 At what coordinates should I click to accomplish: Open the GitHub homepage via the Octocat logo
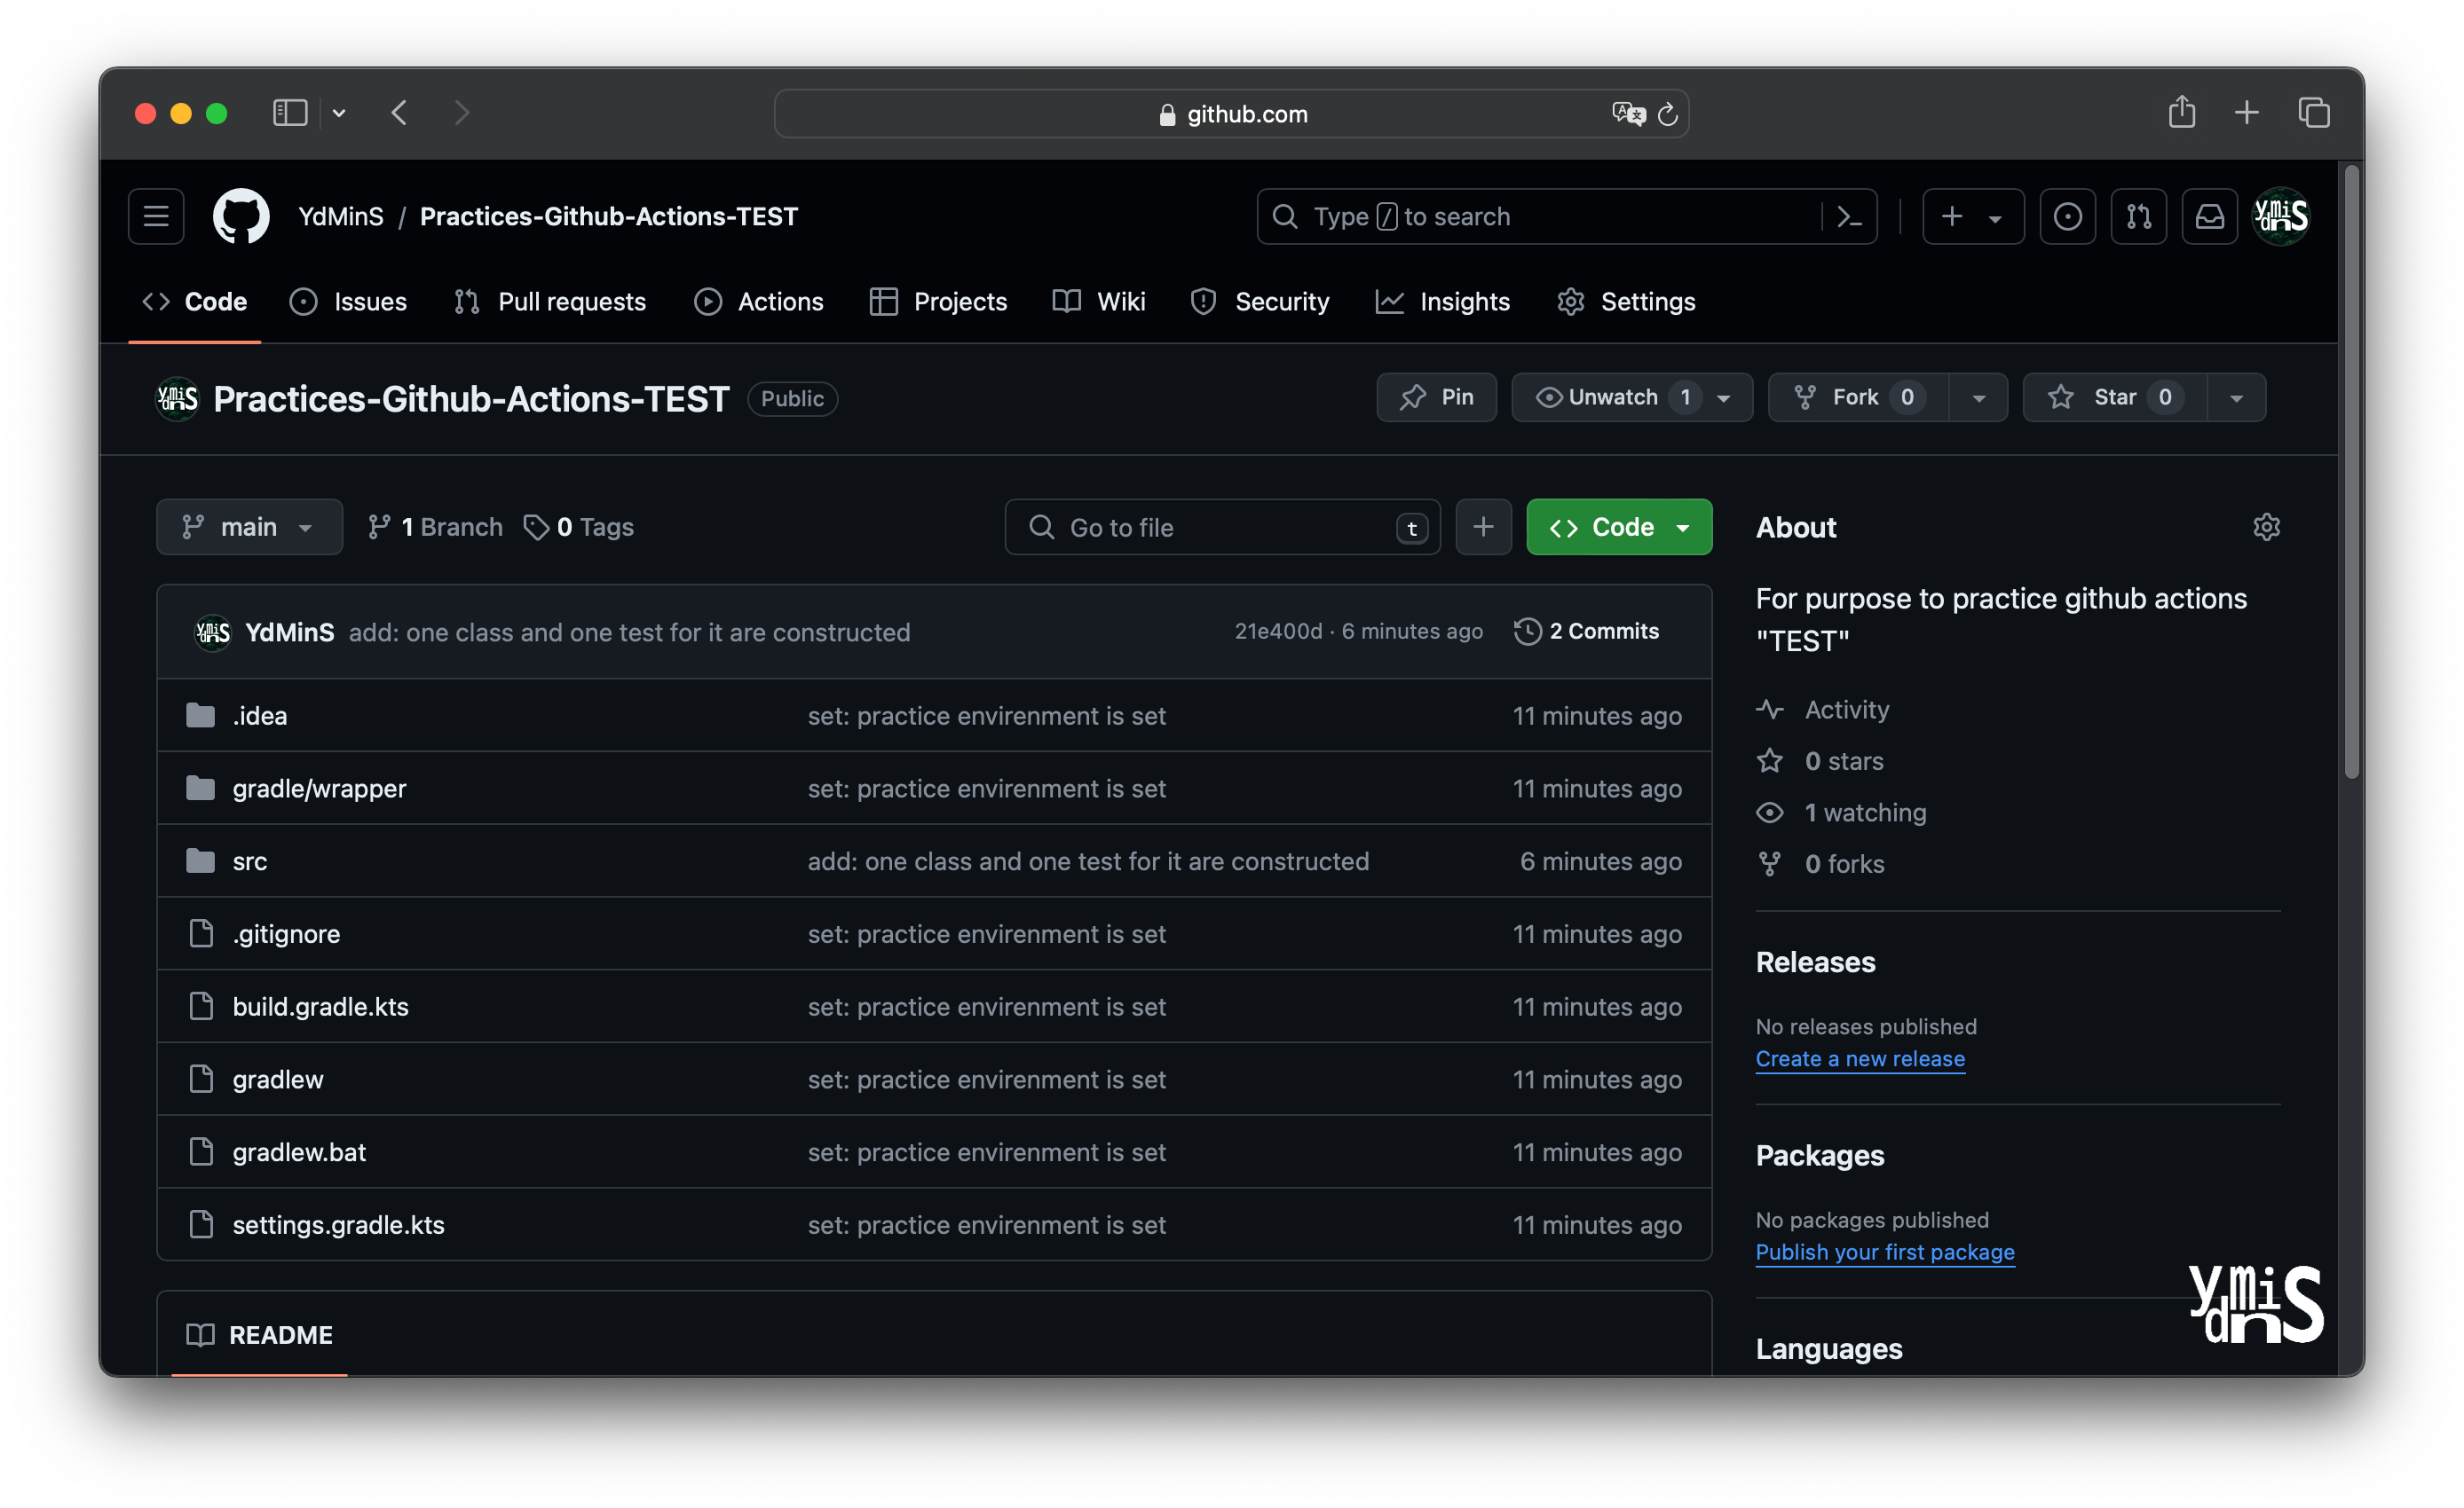pyautogui.click(x=240, y=216)
